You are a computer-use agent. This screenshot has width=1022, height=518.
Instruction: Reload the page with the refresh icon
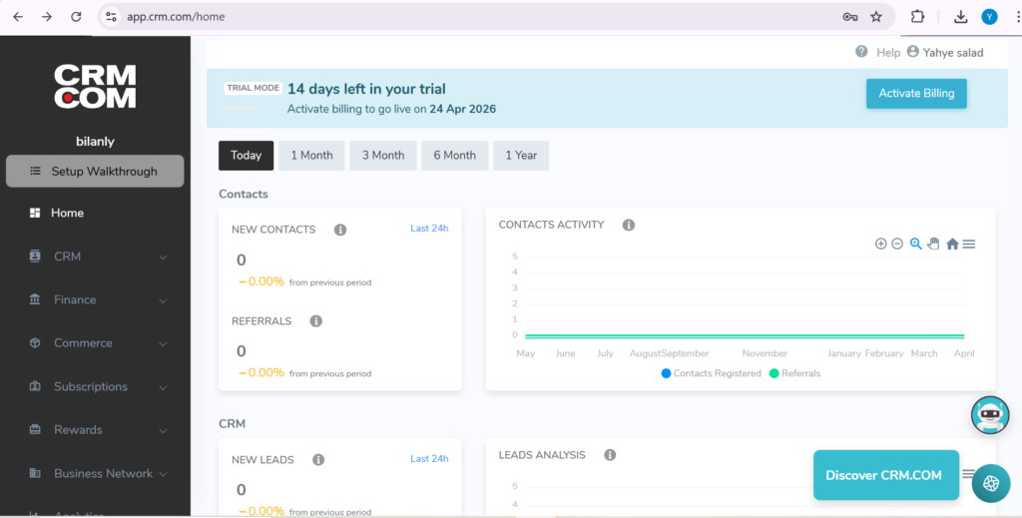click(76, 17)
